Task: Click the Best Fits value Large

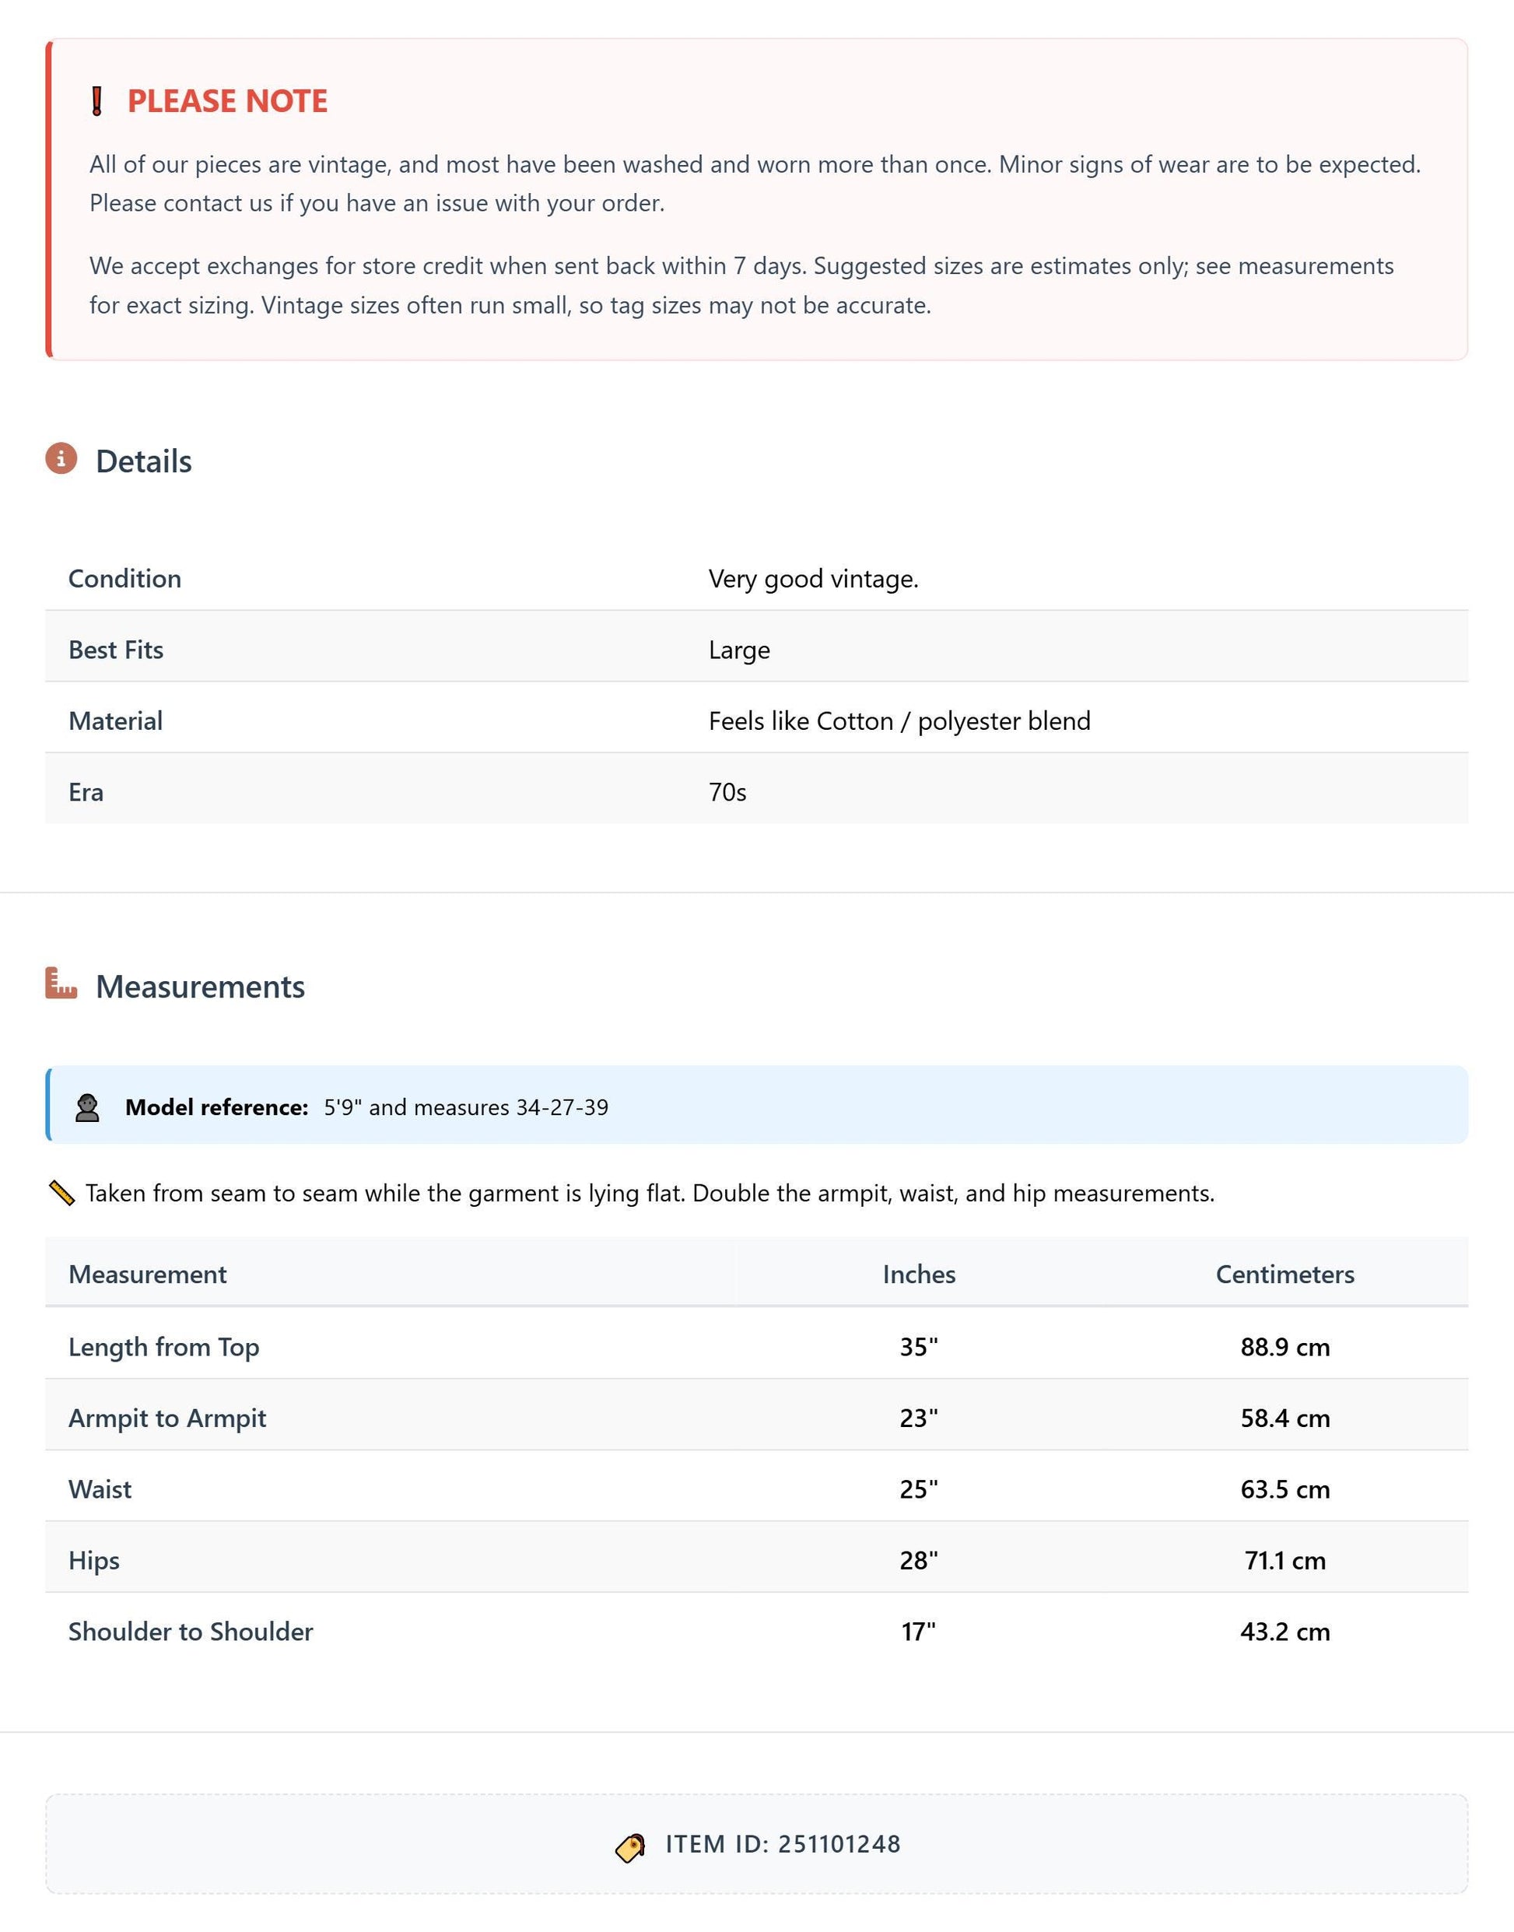Action: pos(739,650)
